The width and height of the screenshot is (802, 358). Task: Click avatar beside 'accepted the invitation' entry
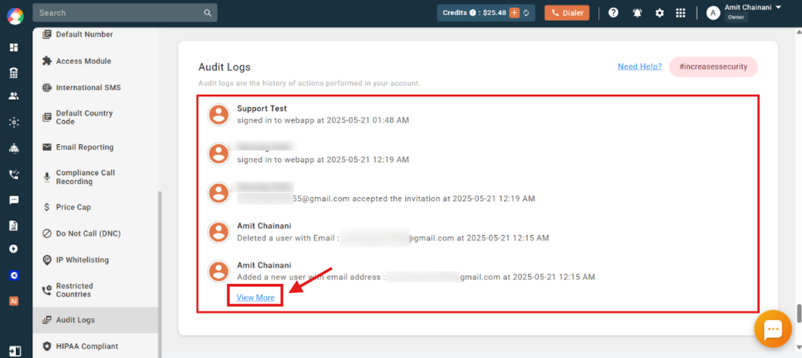tap(219, 193)
